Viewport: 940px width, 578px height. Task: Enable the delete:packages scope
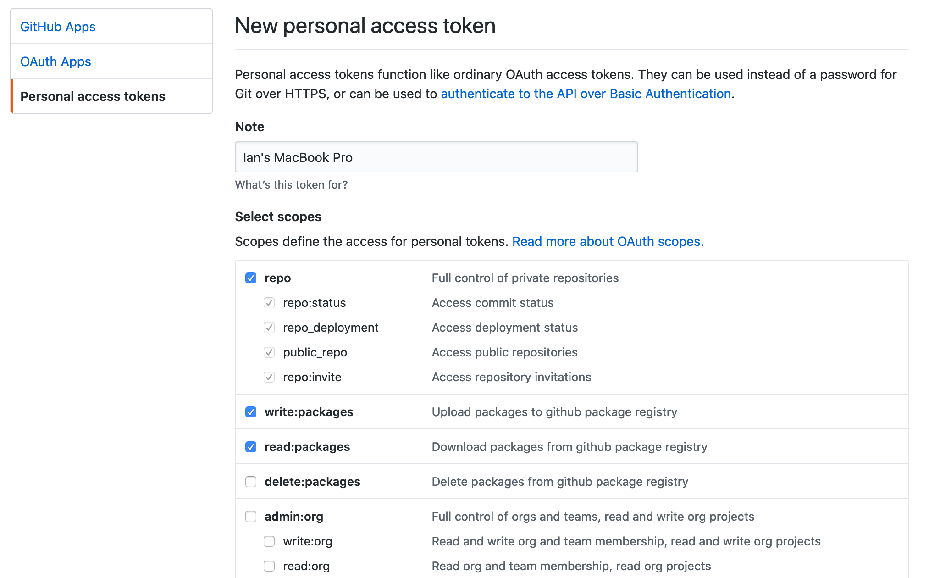pos(251,482)
